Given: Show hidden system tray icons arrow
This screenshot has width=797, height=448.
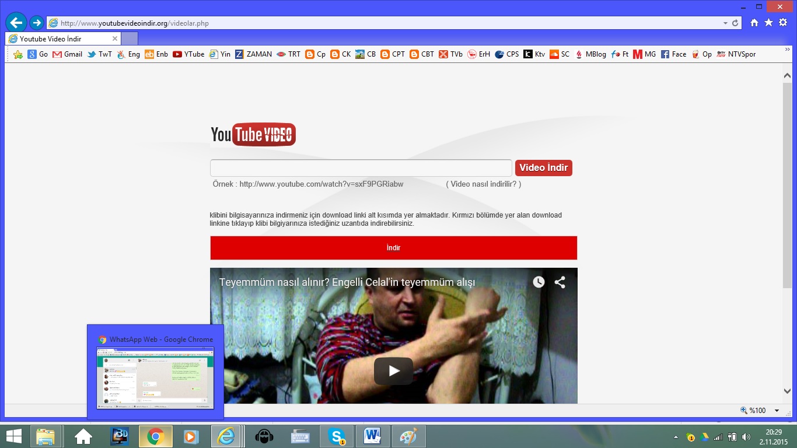Looking at the screenshot, I should (676, 437).
